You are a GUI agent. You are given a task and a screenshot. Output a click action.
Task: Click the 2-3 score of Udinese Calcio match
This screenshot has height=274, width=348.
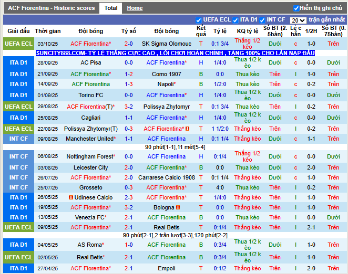[128, 197]
